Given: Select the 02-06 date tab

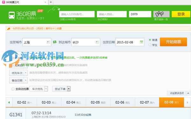Looking at the screenshot, I should 123,103.
